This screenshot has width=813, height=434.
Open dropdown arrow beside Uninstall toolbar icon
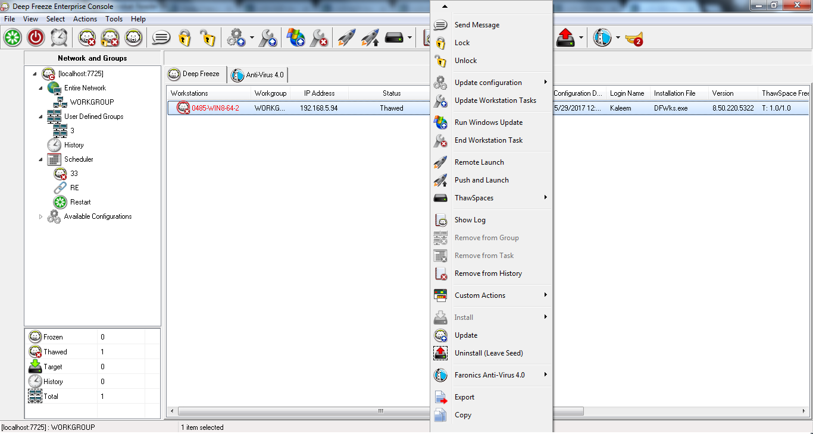click(x=581, y=38)
